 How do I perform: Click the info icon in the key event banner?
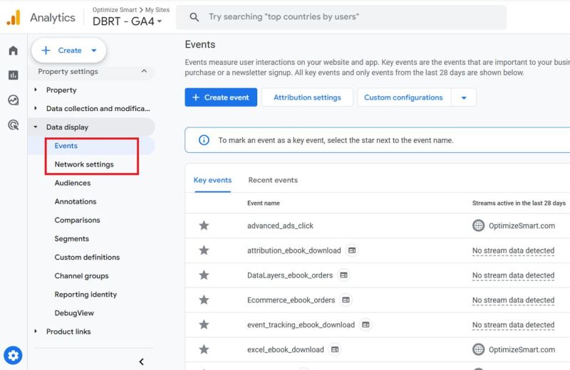(204, 139)
